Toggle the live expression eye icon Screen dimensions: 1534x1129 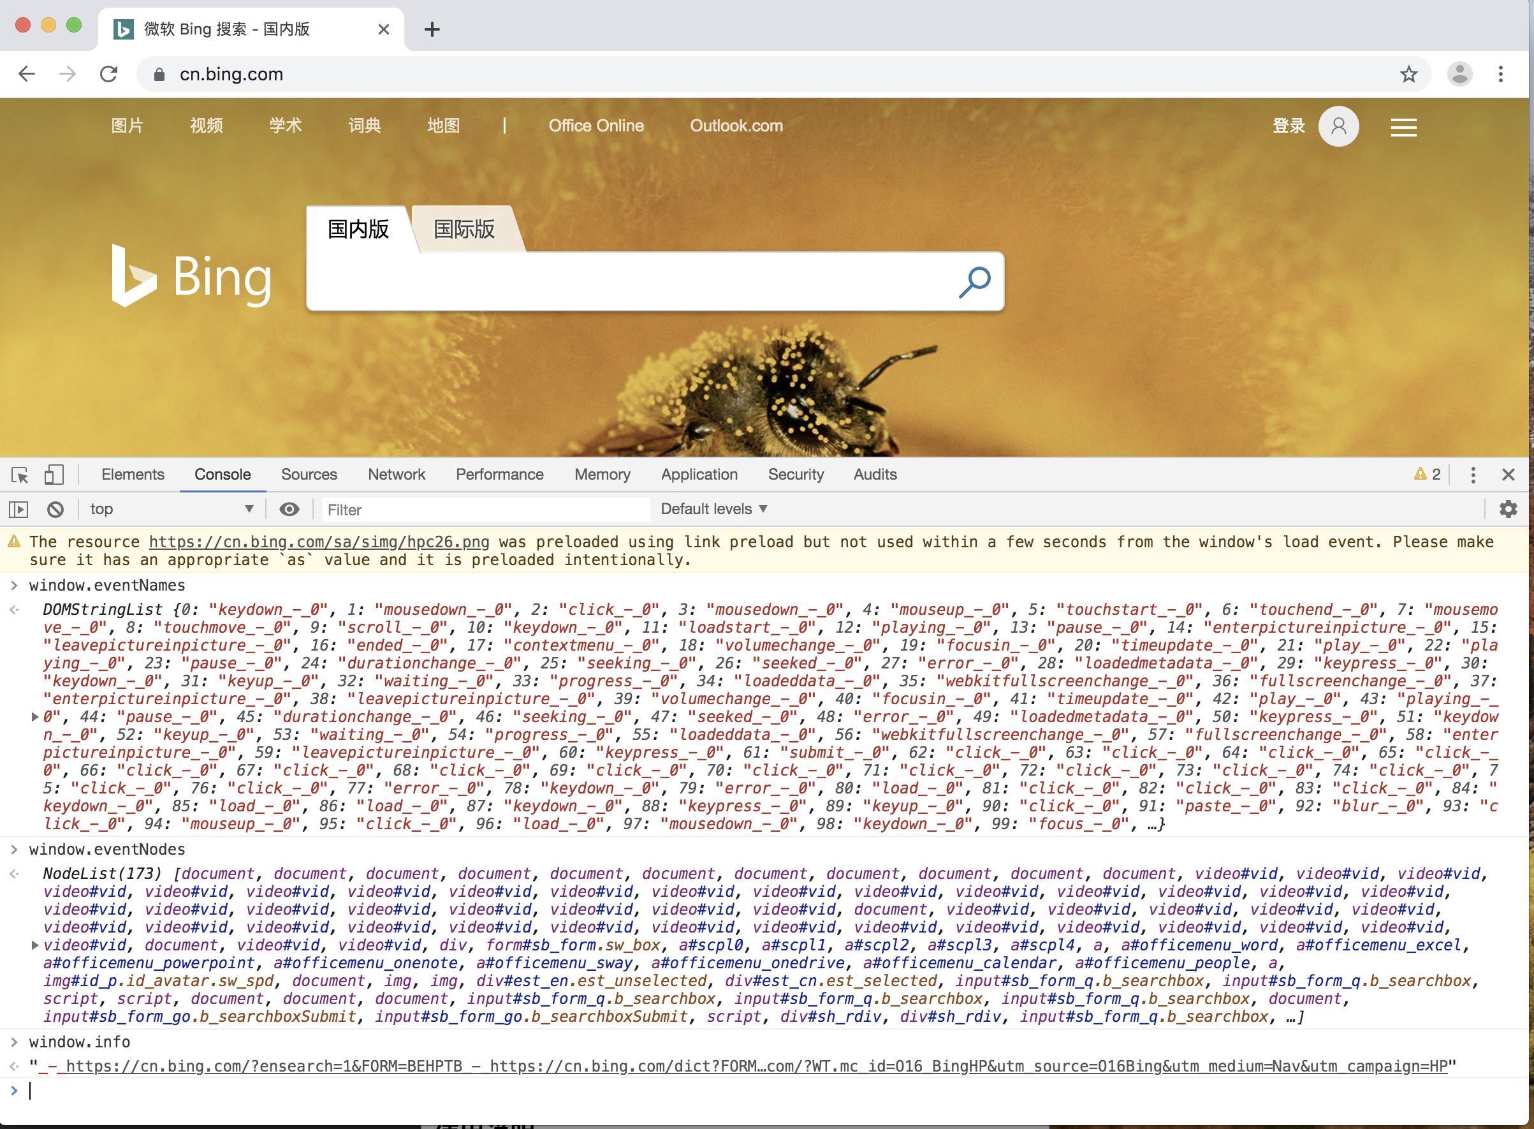pos(289,509)
